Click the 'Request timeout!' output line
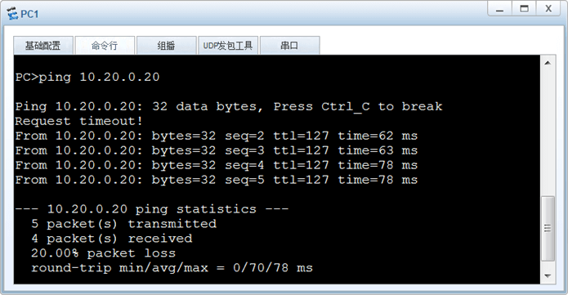Screen dimensions: 568x295 point(79,121)
